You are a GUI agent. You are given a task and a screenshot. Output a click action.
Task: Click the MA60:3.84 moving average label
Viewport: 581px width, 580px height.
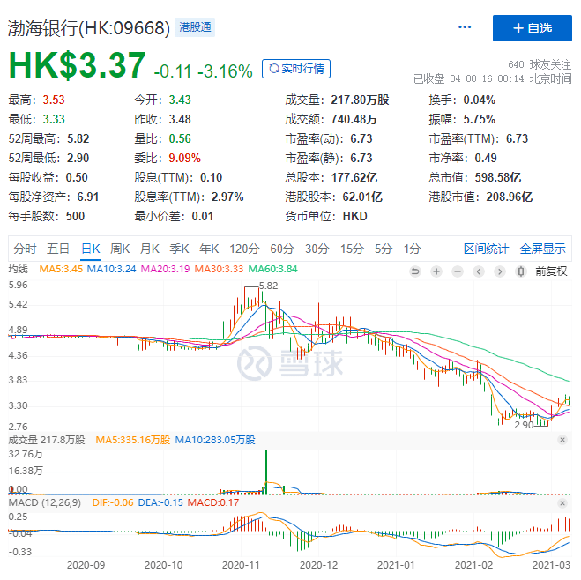(272, 269)
